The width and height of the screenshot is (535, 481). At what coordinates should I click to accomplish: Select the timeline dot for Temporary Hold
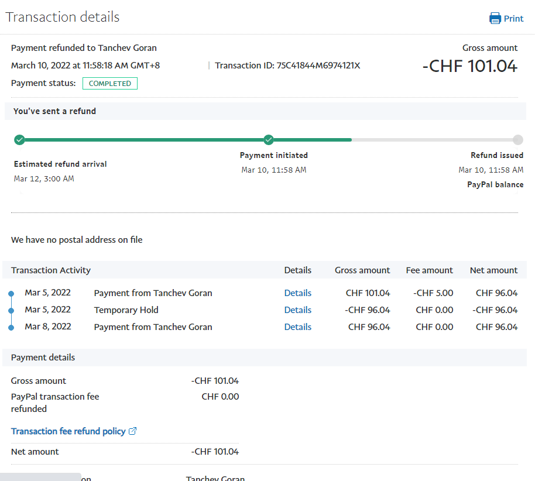tap(11, 310)
